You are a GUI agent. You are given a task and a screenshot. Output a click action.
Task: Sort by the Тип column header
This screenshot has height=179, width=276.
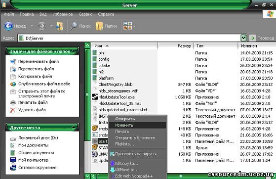(x=216, y=46)
